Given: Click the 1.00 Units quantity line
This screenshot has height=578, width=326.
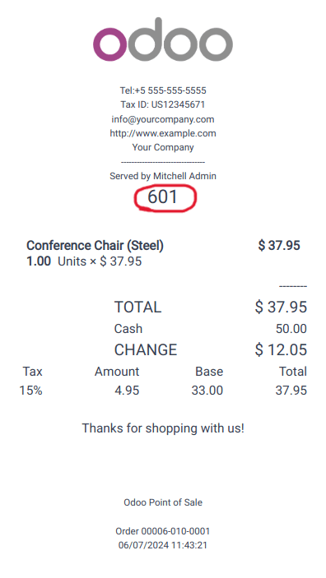Looking at the screenshot, I should point(84,261).
